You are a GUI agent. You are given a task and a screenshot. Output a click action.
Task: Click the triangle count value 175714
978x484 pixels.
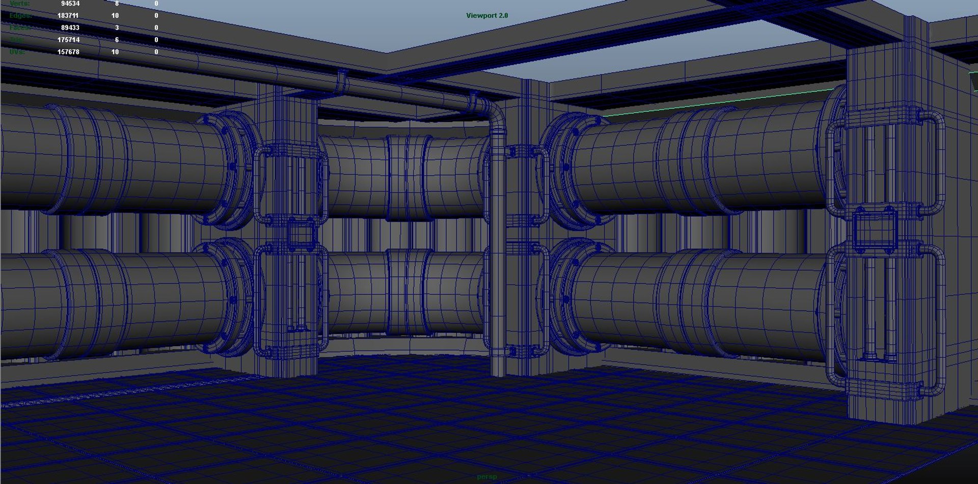coord(68,40)
